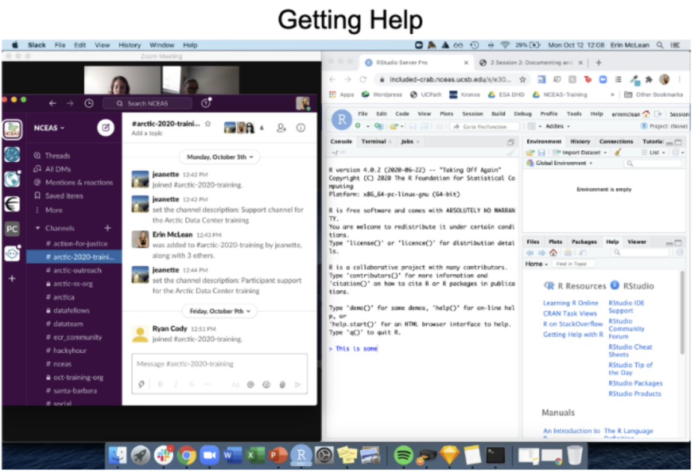Image resolution: width=697 pixels, height=473 pixels.
Task: Click the attach file paperclip icon
Action: (x=282, y=385)
